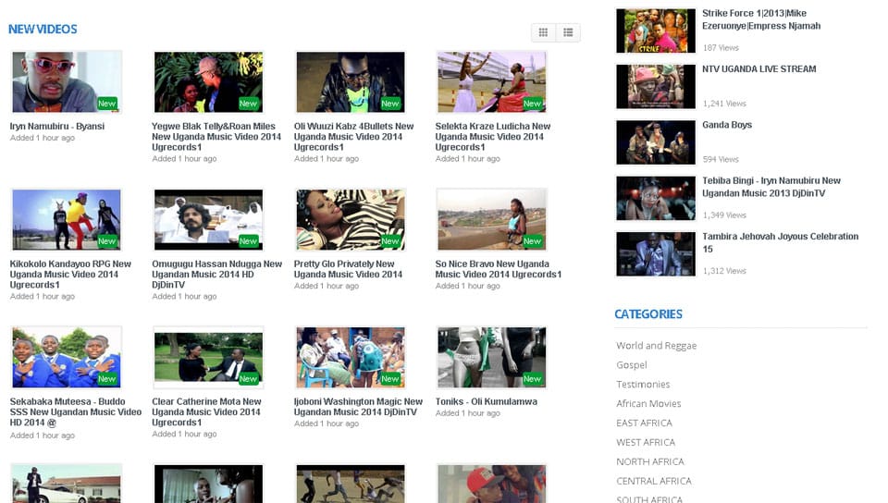Click the Yegwe Blak Telly&Roan Miles thumbnail
Viewport: 888px width, 503px height.
(208, 82)
